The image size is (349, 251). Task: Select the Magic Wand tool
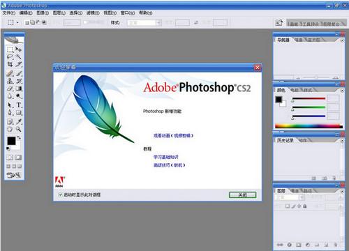click(18, 56)
